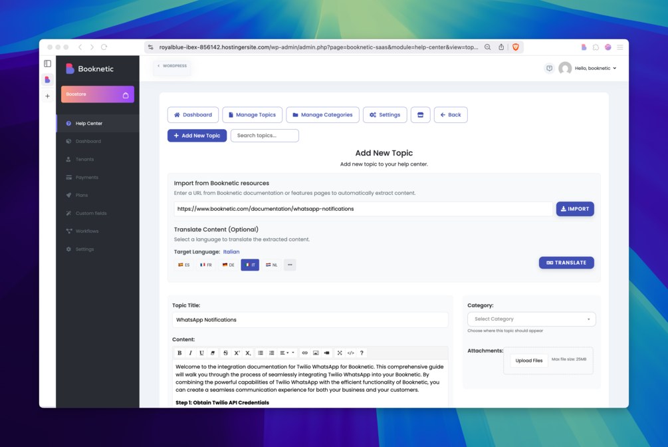This screenshot has height=447, width=668.
Task: Click the share icon in address bar
Action: (501, 47)
